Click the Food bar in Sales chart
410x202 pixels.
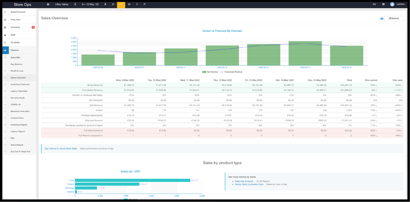coord(133,180)
